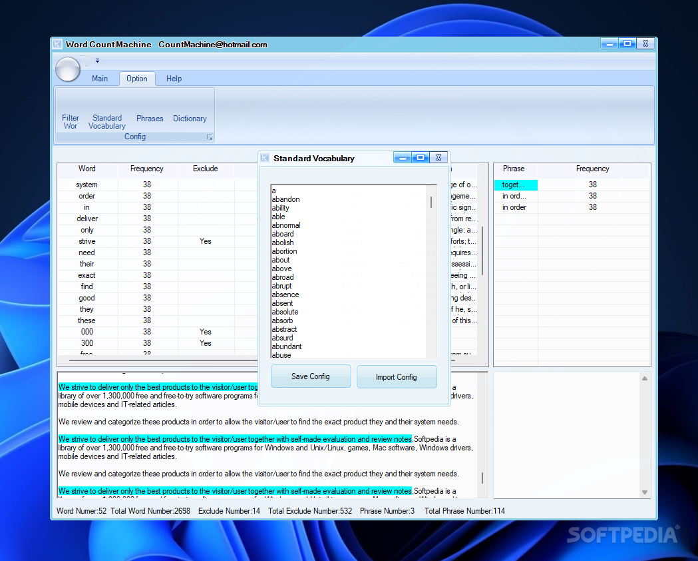The height and width of the screenshot is (561, 698).
Task: Click the Import Config button
Action: click(396, 377)
